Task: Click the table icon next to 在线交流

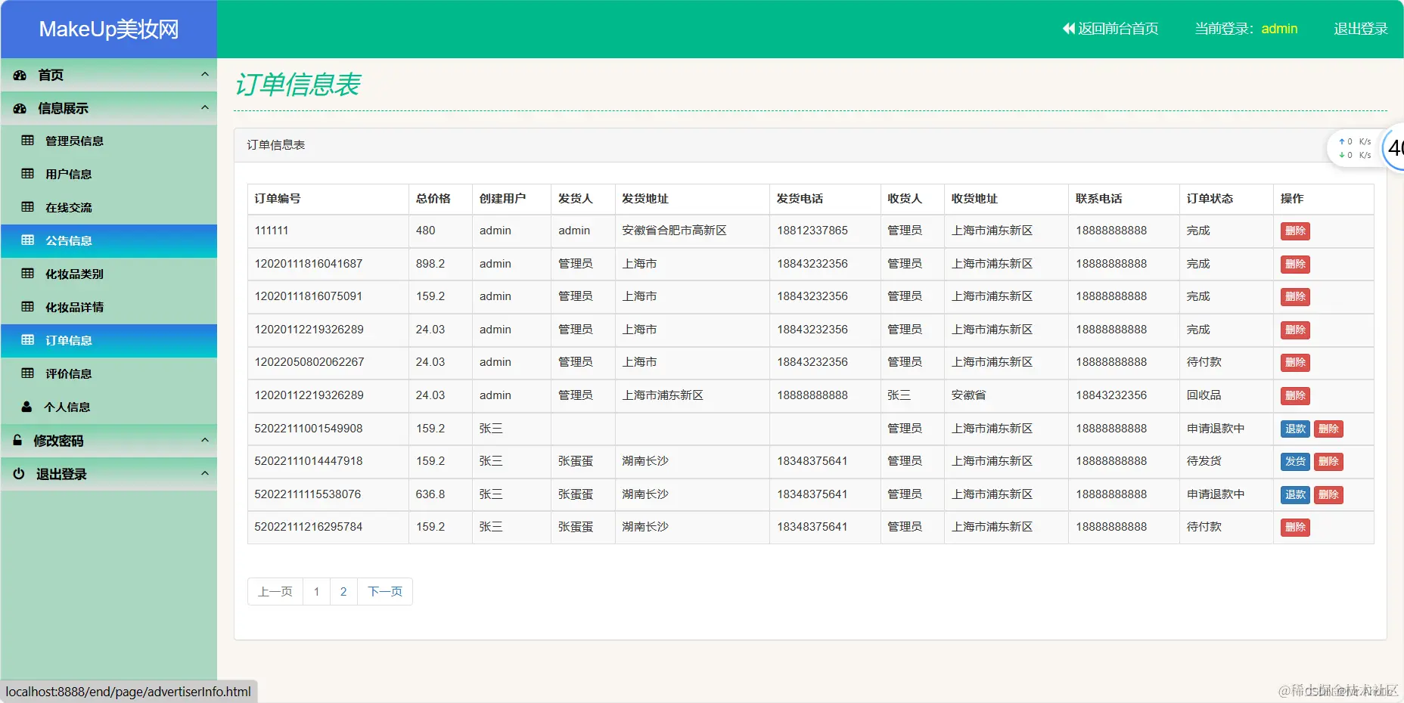Action: [28, 207]
